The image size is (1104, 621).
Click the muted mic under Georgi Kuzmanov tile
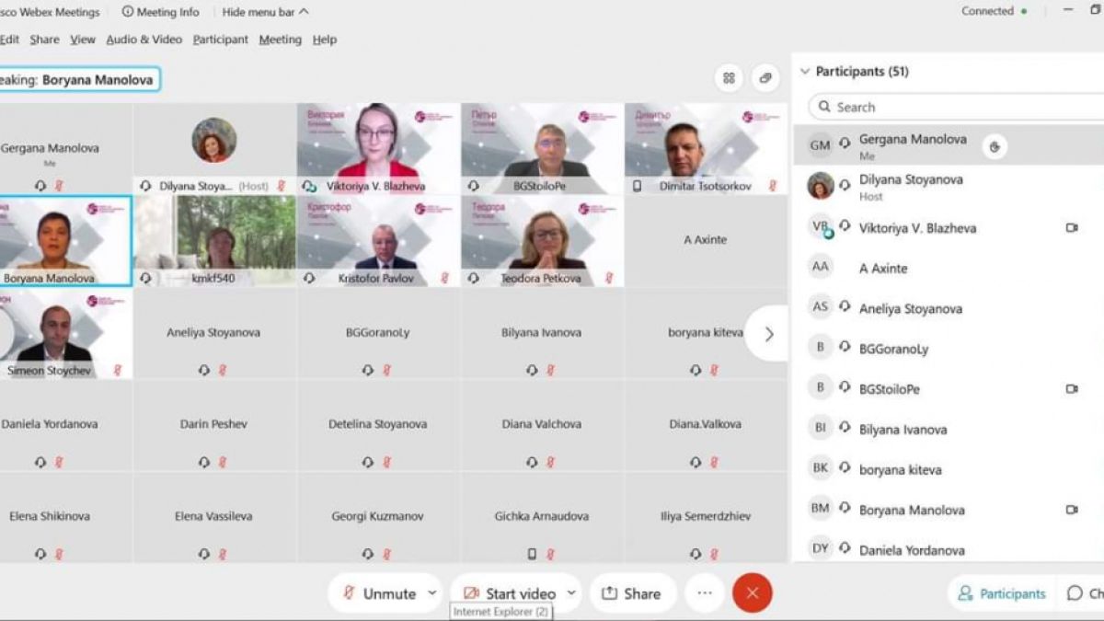tap(385, 554)
